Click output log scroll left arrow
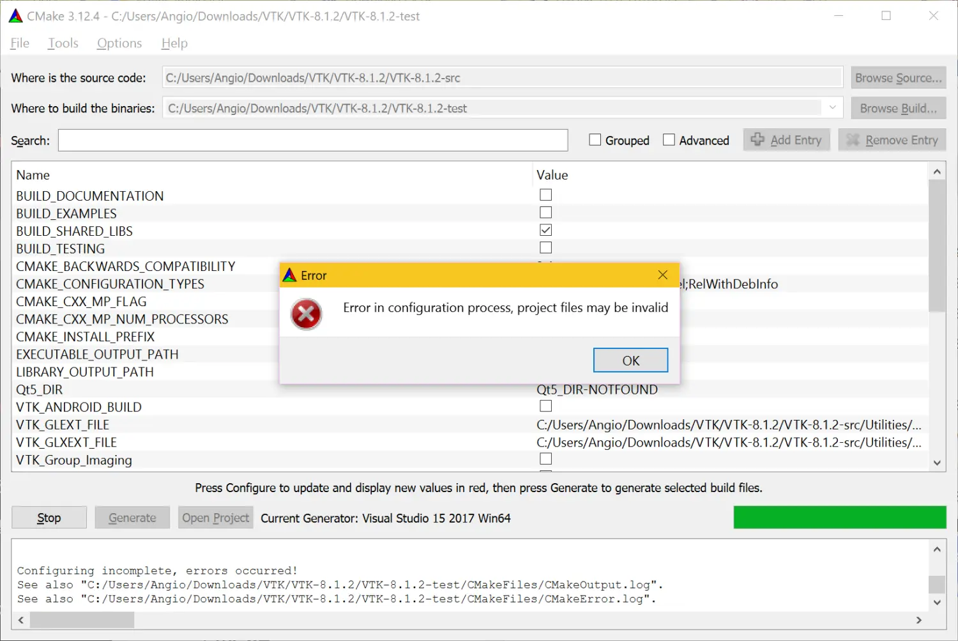Screen dimensions: 958x641 click(x=21, y=620)
